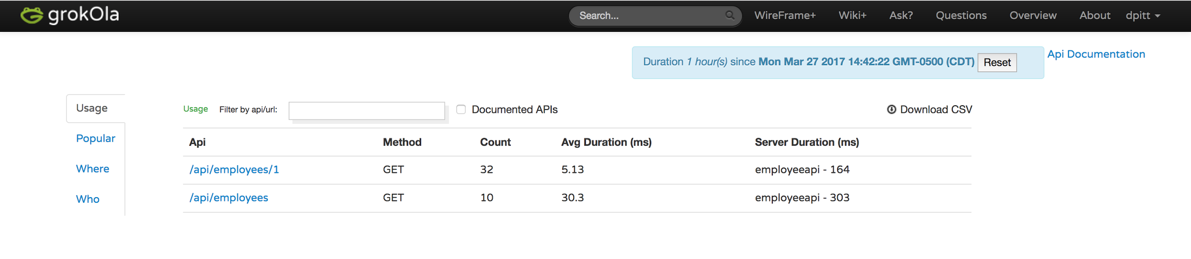
Task: Open the Overview page
Action: click(x=1033, y=15)
